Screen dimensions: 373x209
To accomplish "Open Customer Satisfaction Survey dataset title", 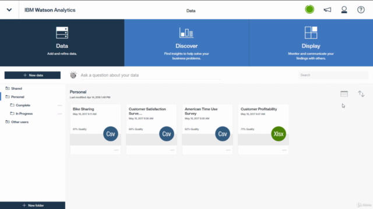I will [147, 111].
